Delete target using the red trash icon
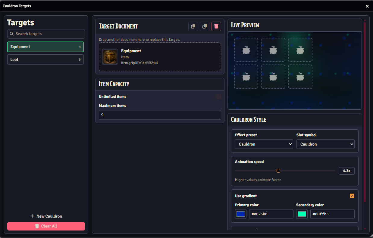Image resolution: width=373 pixels, height=238 pixels. 216,26
